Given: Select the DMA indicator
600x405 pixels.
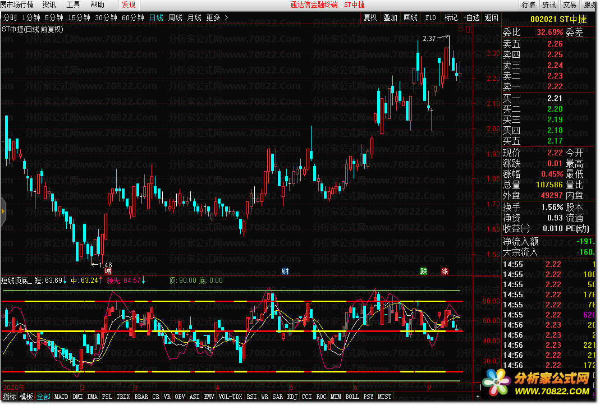Looking at the screenshot, I should click(92, 397).
